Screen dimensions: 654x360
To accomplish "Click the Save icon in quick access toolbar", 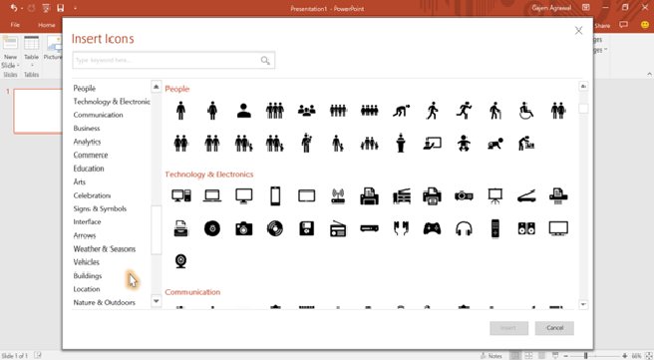I will [61, 8].
